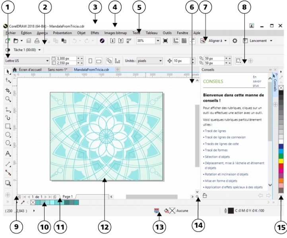Screen dimensions: 287x238
Task: Select the Text tool (letter A)
Action: pyautogui.click(x=8, y=154)
